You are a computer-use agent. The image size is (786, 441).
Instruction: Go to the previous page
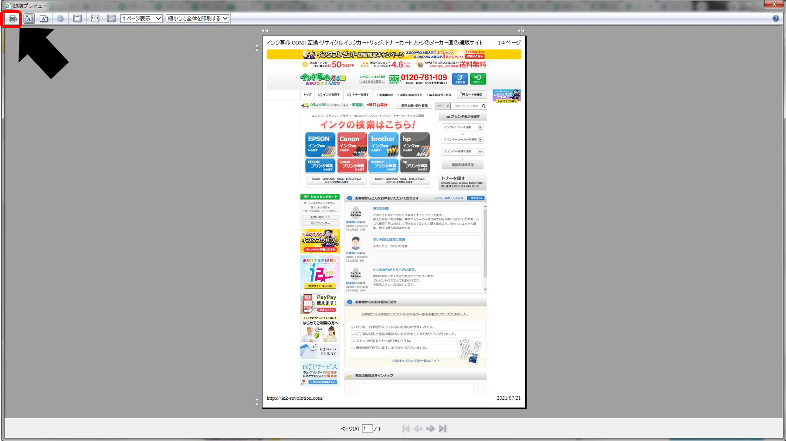click(x=418, y=428)
